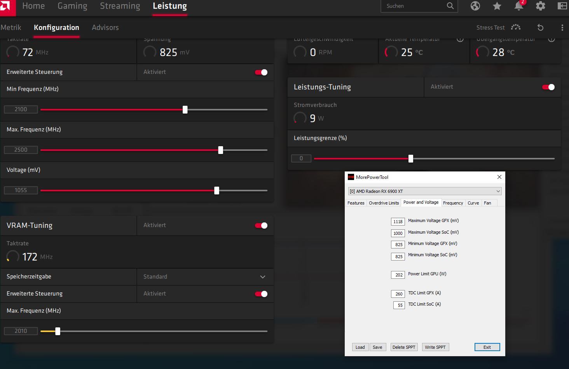Open the Frequency tab in MorePowerTool
Image resolution: width=569 pixels, height=369 pixels.
[453, 203]
